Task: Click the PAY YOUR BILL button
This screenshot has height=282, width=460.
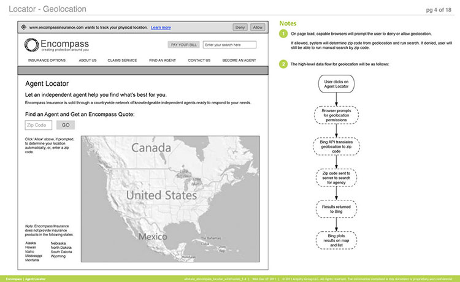Action: [x=184, y=45]
